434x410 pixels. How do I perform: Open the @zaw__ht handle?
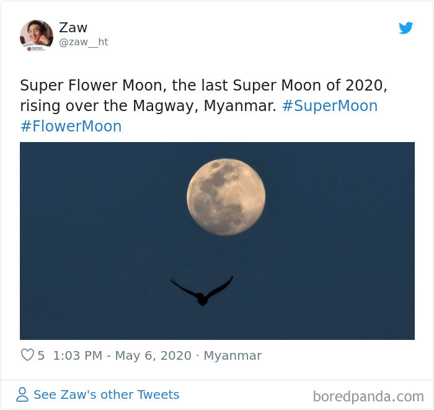83,42
